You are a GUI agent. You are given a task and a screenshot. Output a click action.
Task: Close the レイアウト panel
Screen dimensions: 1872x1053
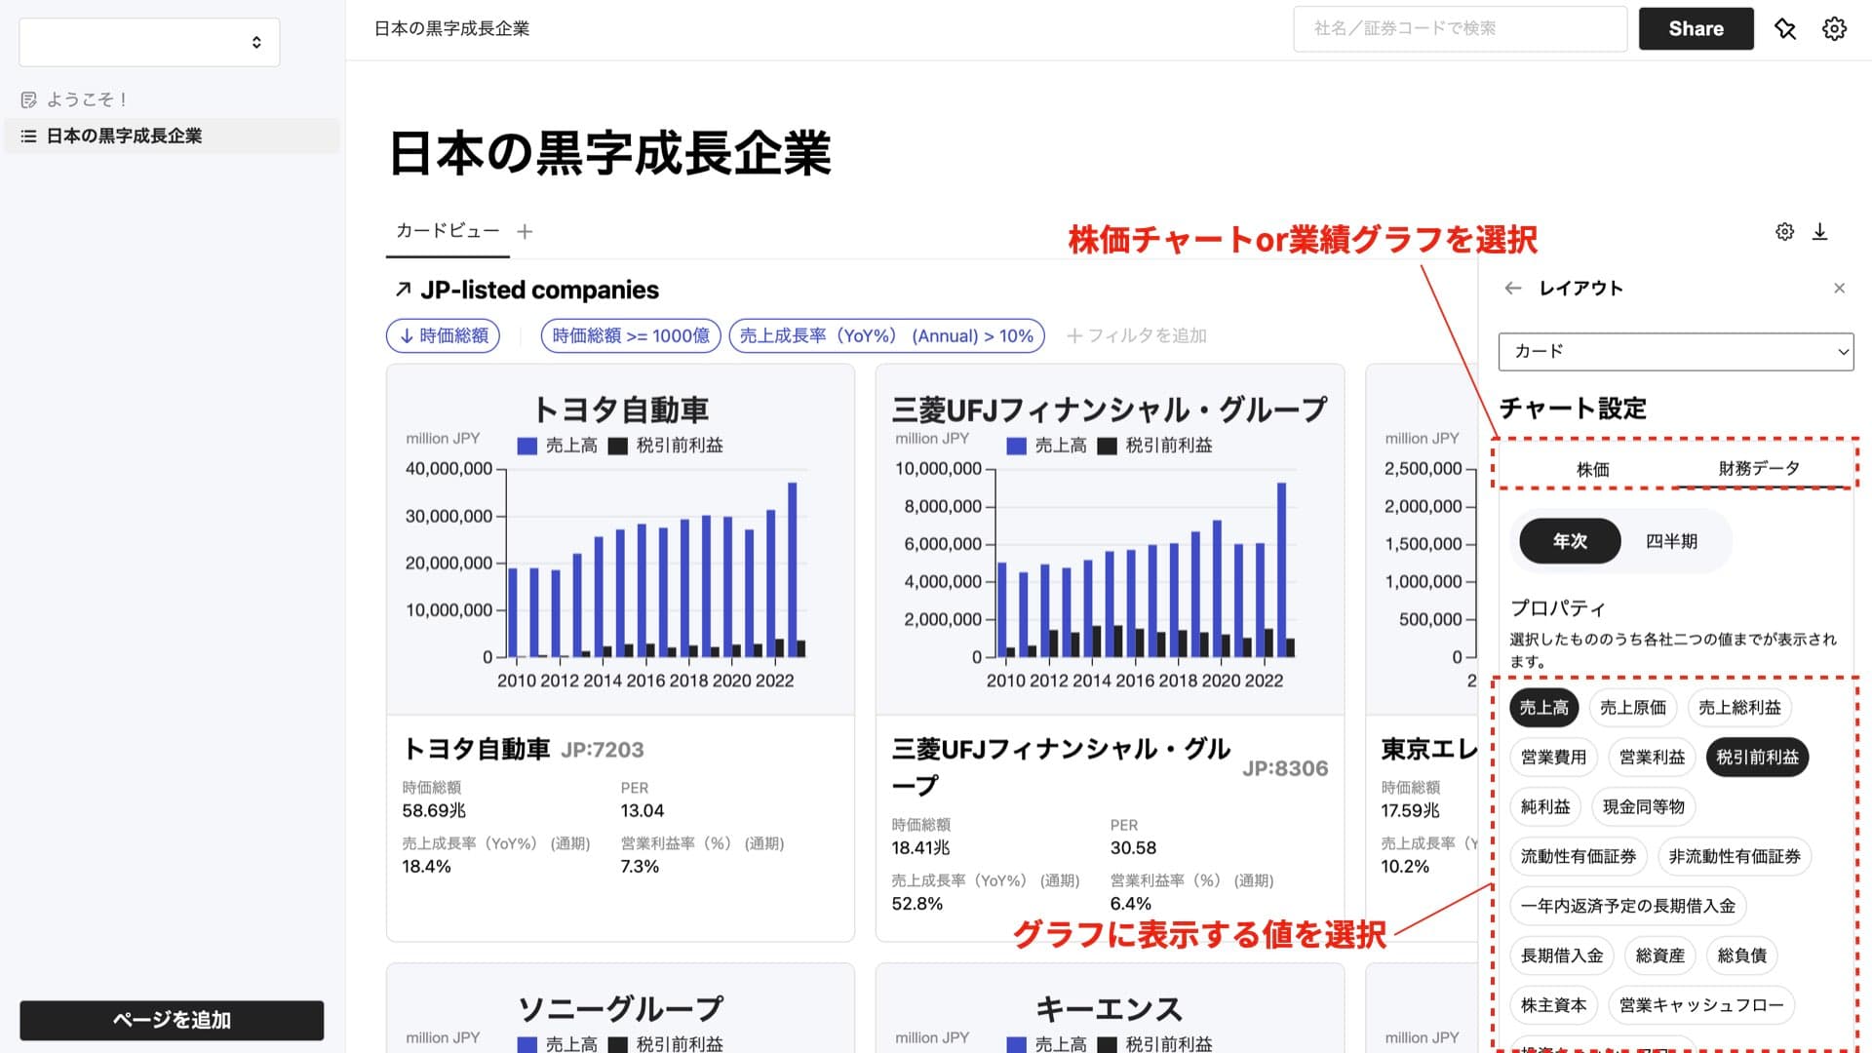tap(1839, 288)
